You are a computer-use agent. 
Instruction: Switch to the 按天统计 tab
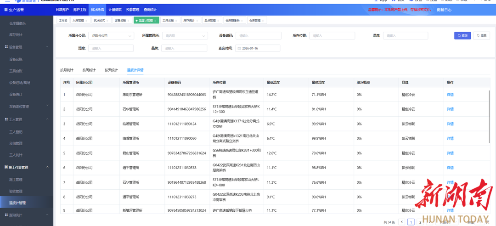[111, 70]
